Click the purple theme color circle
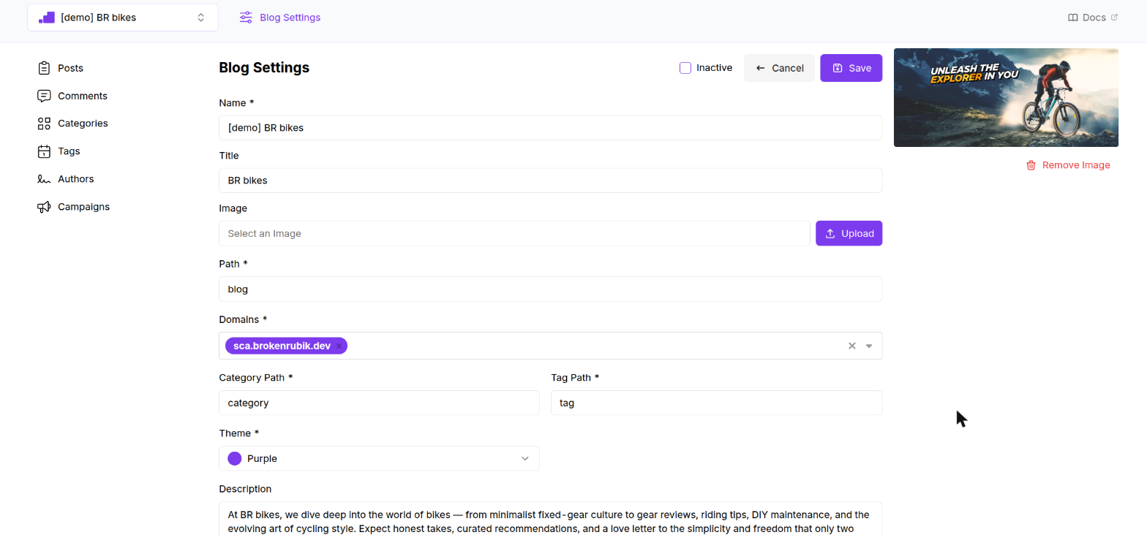 tap(235, 458)
